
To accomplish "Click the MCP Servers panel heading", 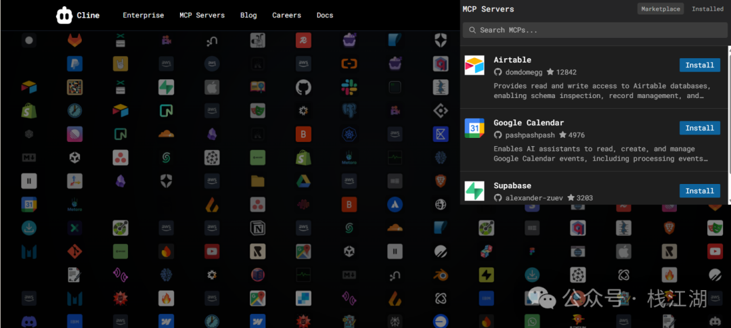I will 488,9.
